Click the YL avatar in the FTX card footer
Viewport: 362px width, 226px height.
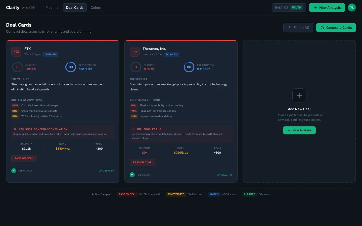(x=14, y=171)
